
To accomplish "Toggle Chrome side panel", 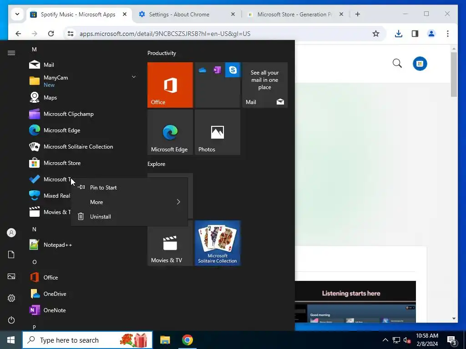I will 415,34.
